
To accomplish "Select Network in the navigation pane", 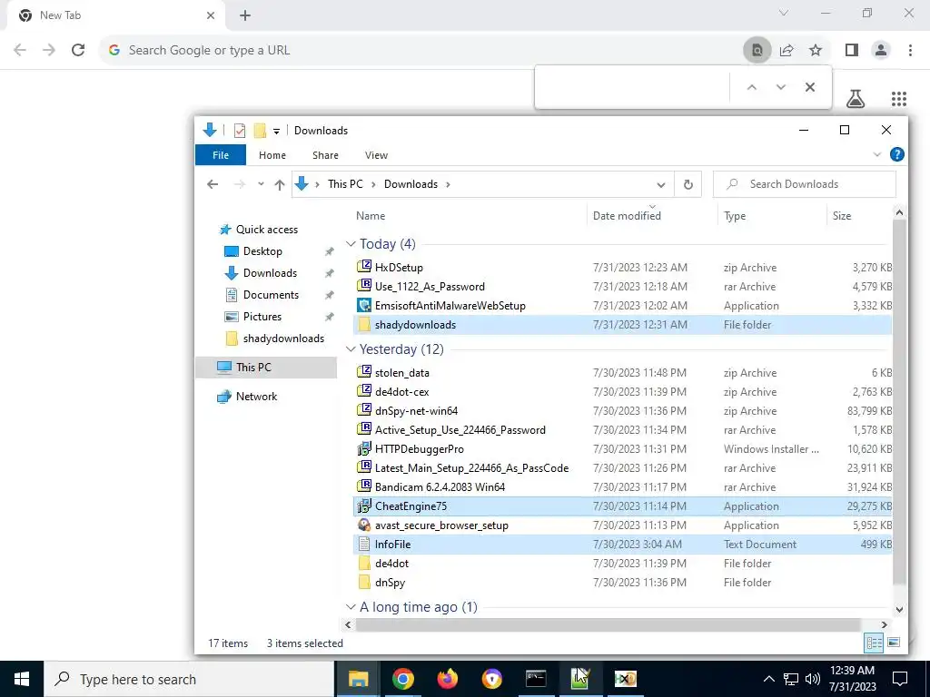I will (256, 397).
